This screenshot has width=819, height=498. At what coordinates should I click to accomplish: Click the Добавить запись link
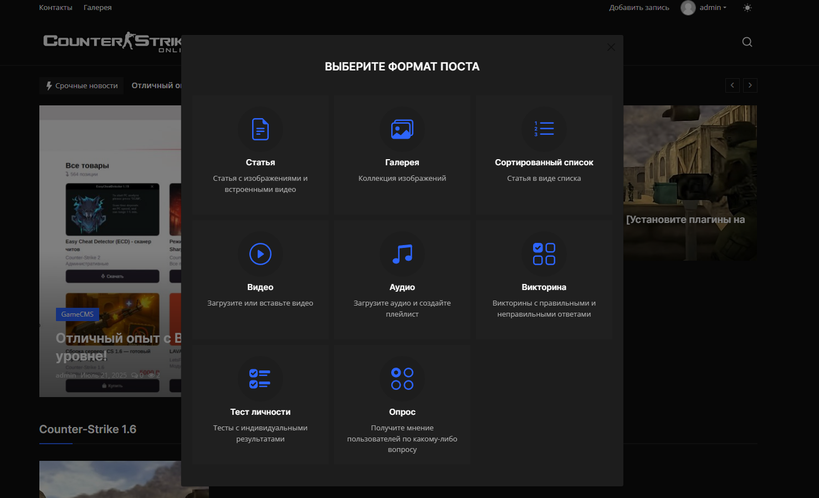pyautogui.click(x=639, y=8)
